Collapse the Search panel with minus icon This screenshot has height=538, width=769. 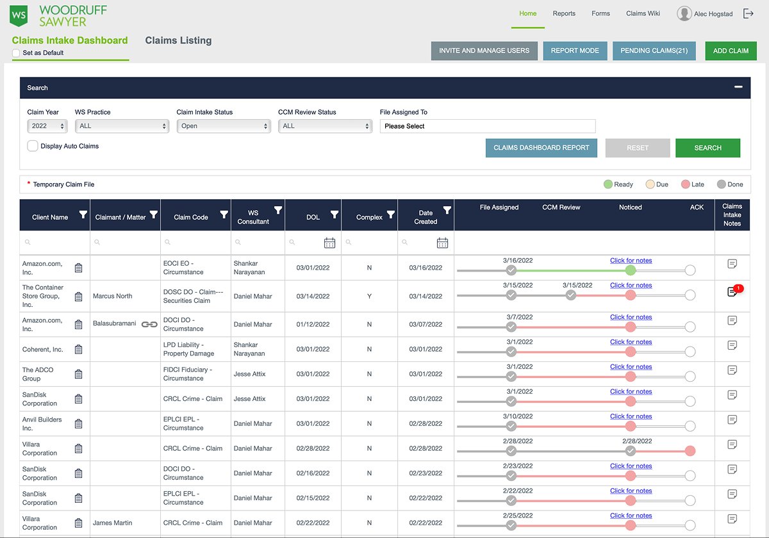(x=738, y=87)
